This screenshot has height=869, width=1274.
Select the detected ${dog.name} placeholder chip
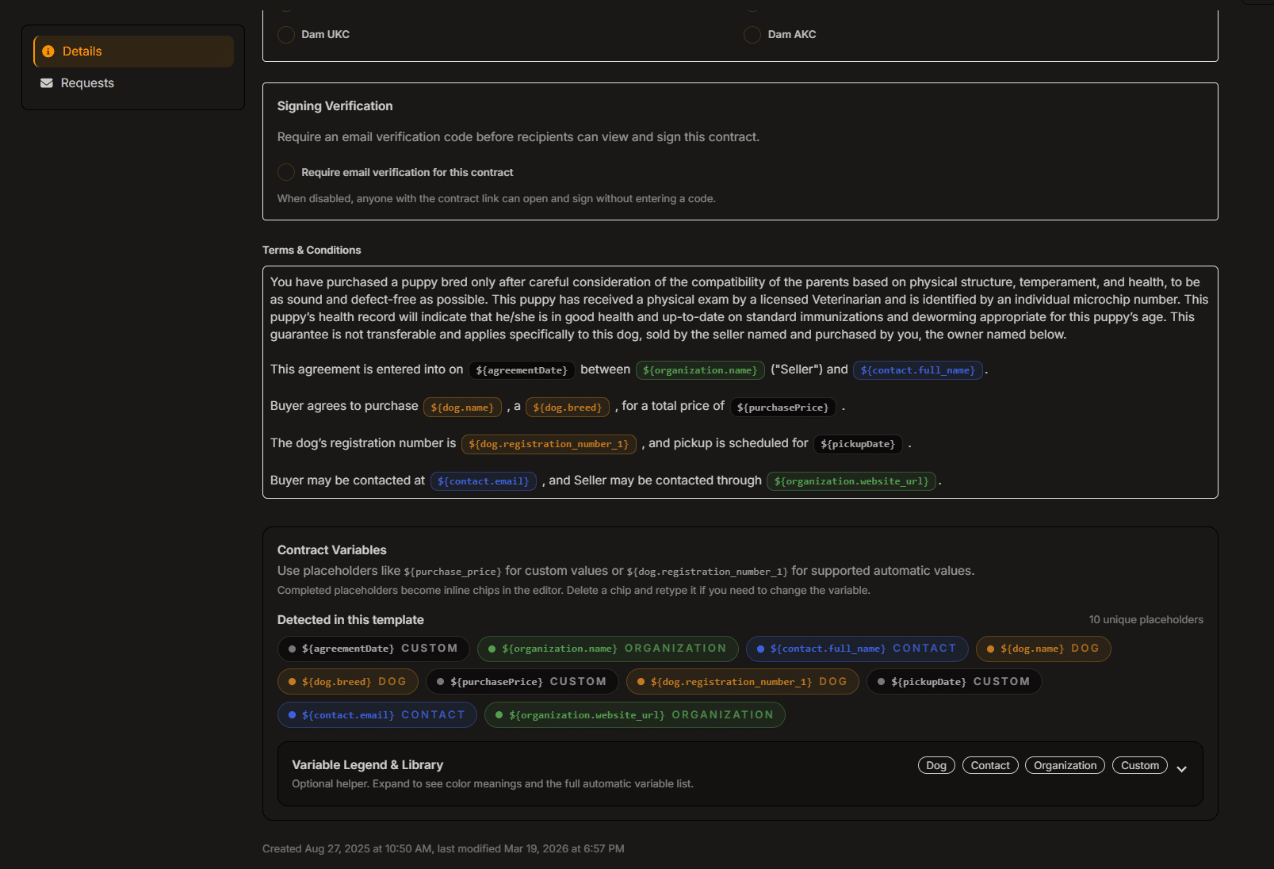click(1043, 649)
